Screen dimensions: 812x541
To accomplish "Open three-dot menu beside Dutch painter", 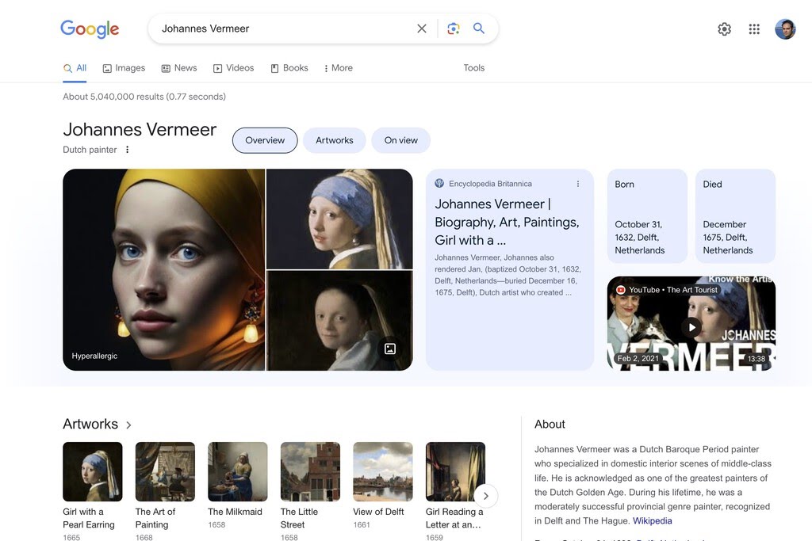I will [127, 150].
